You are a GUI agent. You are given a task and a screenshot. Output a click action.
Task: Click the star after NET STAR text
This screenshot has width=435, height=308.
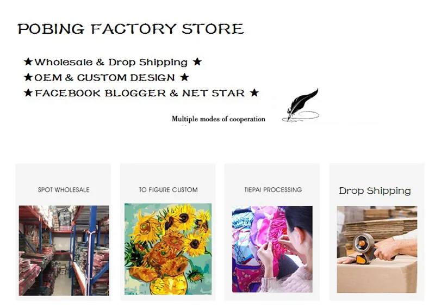point(254,93)
